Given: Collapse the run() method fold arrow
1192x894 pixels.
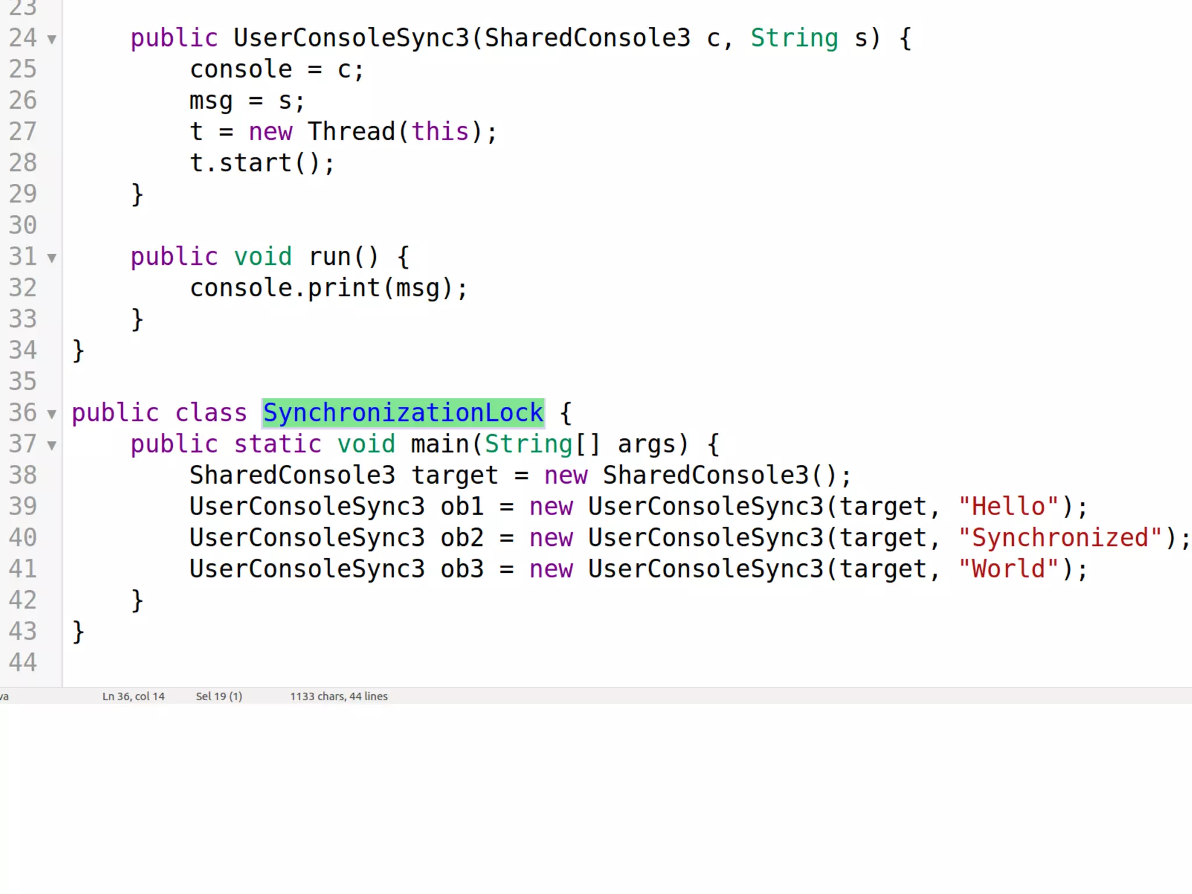Looking at the screenshot, I should (x=52, y=258).
